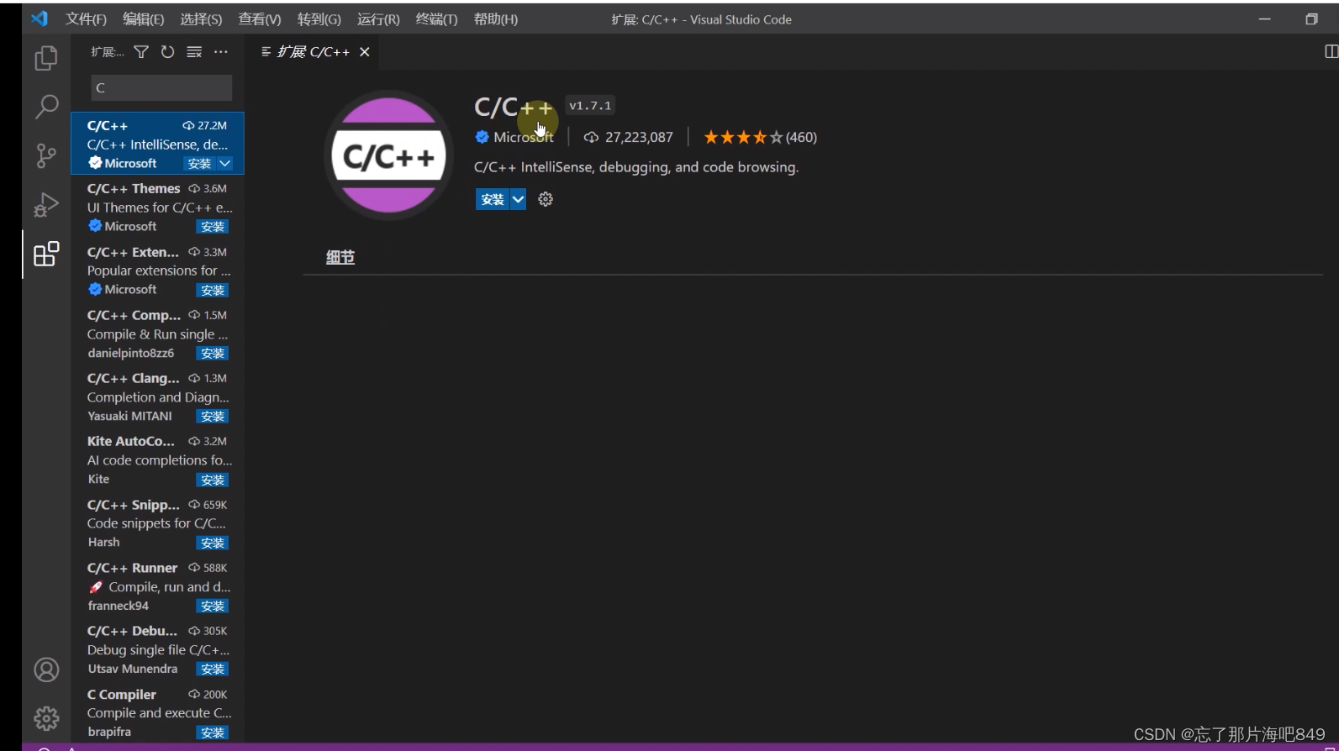
Task: Select C Compiler list entry
Action: (157, 712)
